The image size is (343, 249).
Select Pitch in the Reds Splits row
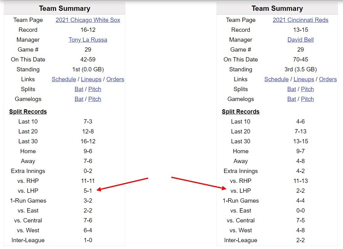click(307, 89)
